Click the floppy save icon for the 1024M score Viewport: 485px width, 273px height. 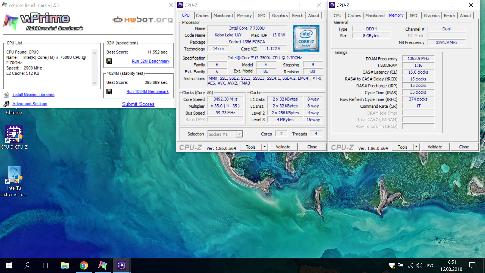click(x=109, y=92)
